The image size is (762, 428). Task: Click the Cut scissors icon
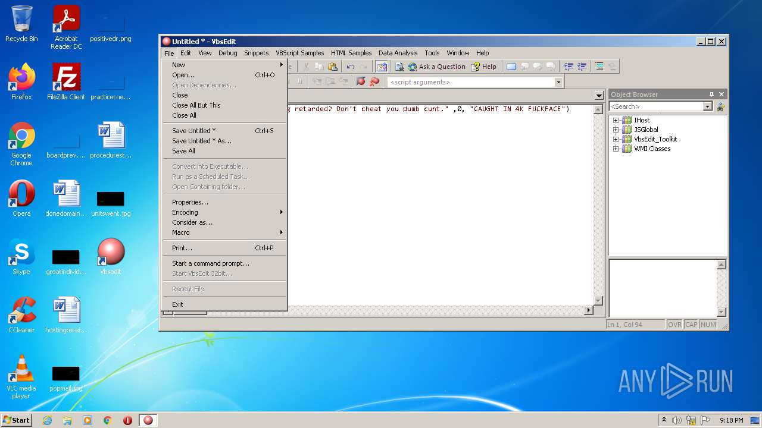pyautogui.click(x=306, y=67)
